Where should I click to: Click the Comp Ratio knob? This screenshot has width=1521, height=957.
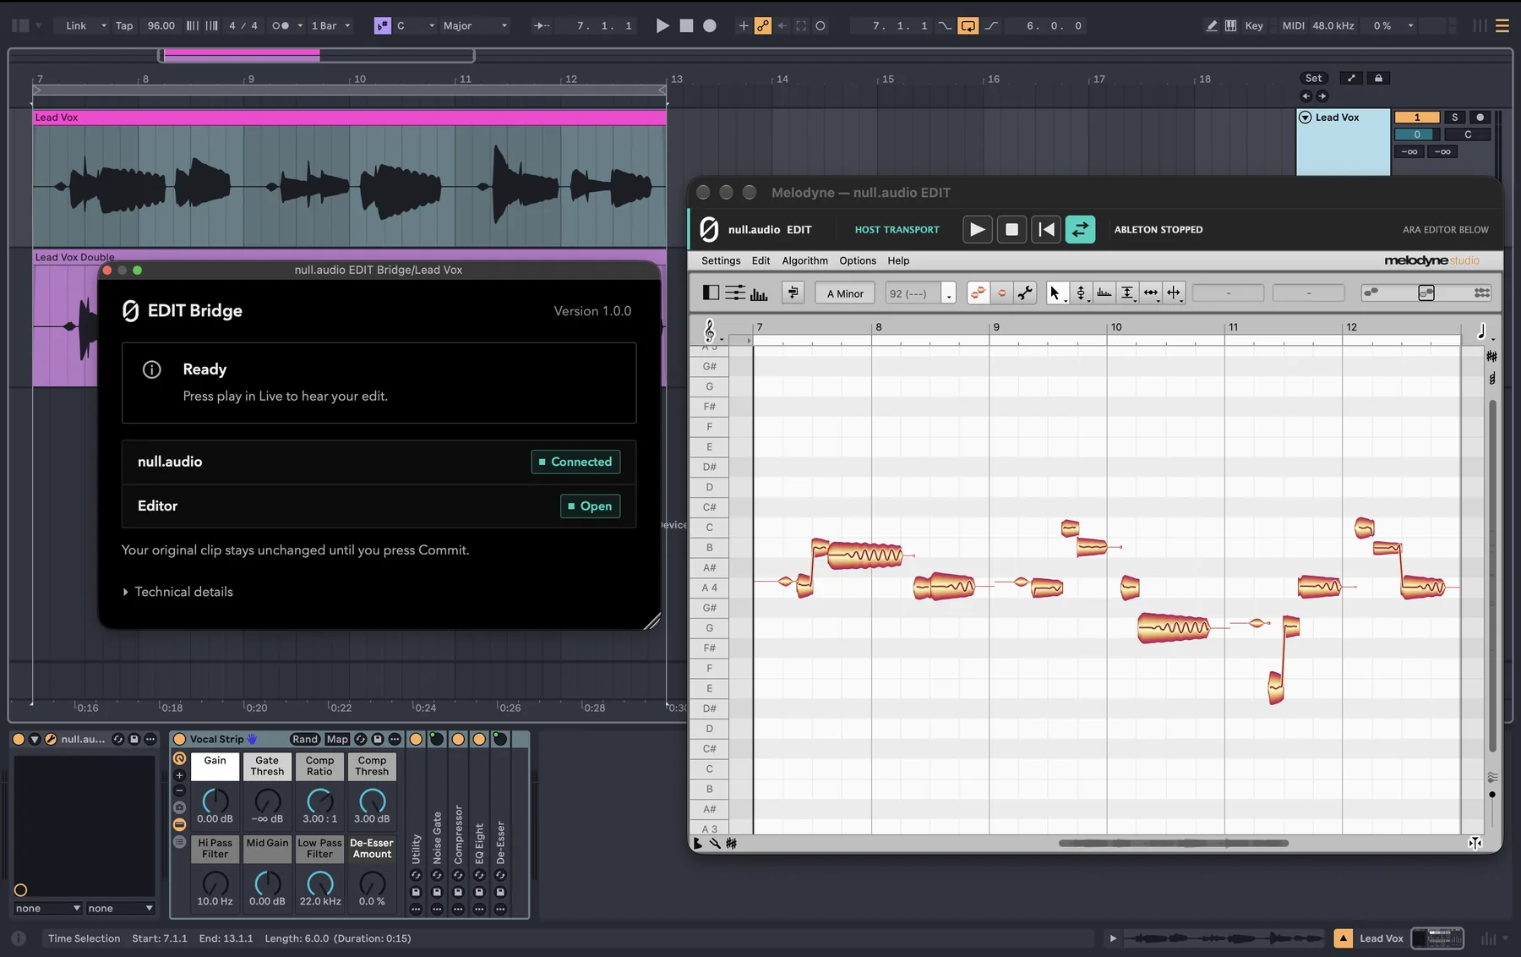pos(319,800)
